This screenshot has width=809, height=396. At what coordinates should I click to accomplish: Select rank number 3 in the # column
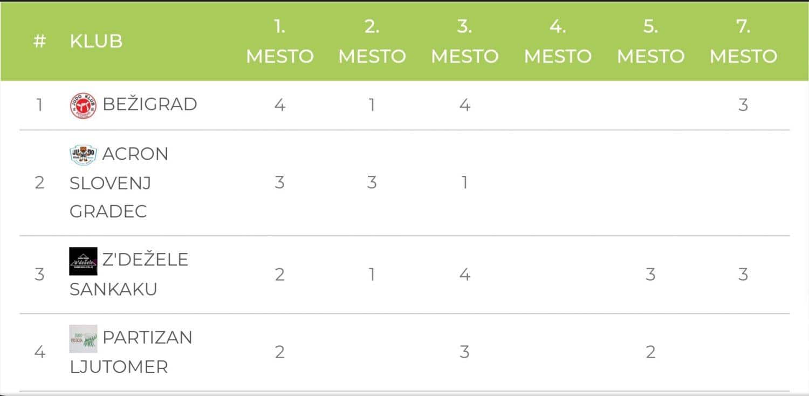coord(39,275)
